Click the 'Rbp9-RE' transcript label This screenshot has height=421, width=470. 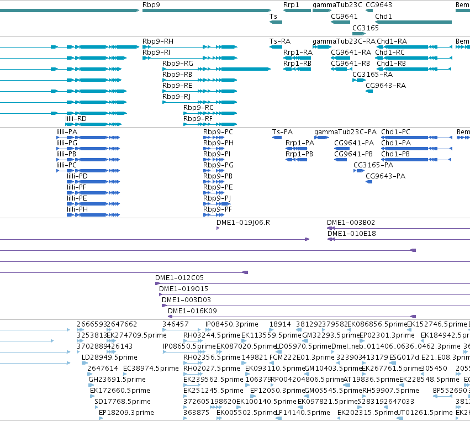(177, 86)
